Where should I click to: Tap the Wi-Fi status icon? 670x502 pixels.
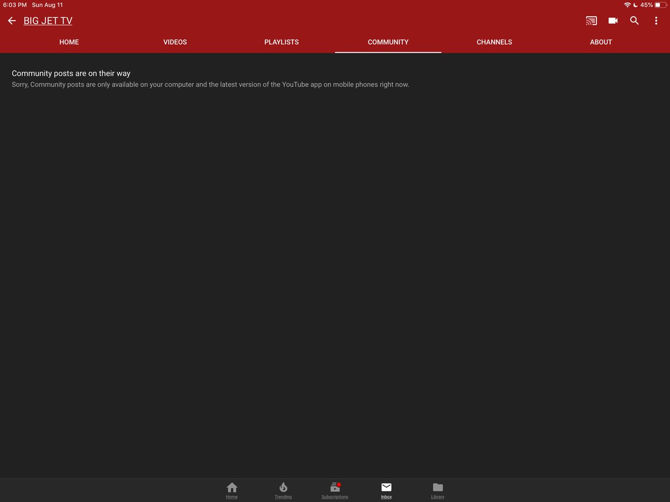628,4
